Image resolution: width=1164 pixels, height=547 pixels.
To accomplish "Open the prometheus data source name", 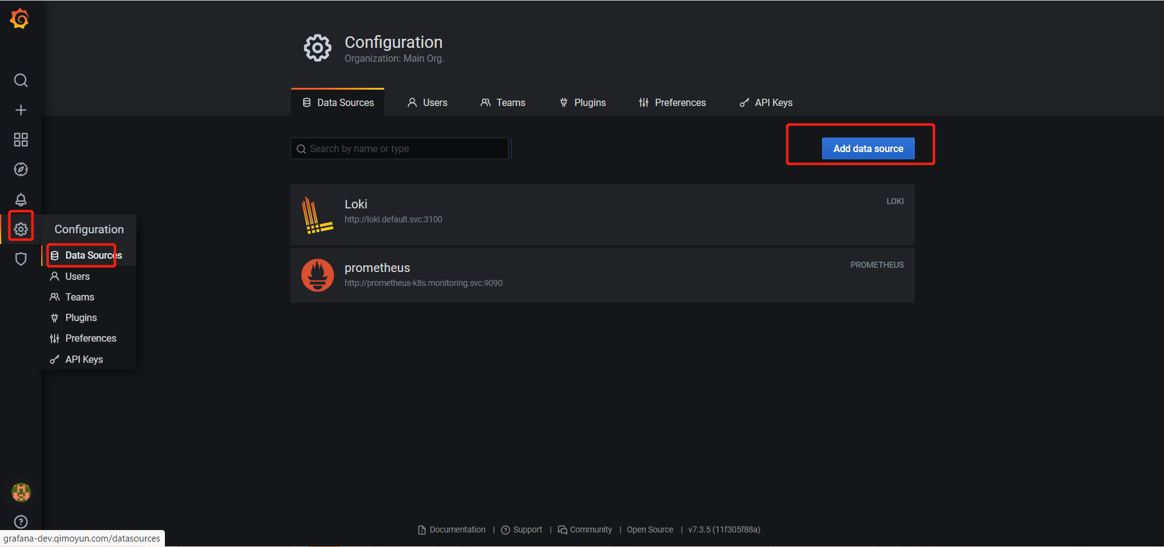I will coord(377,268).
